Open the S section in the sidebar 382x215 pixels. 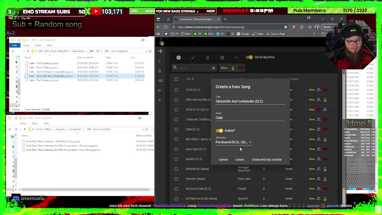(x=159, y=61)
